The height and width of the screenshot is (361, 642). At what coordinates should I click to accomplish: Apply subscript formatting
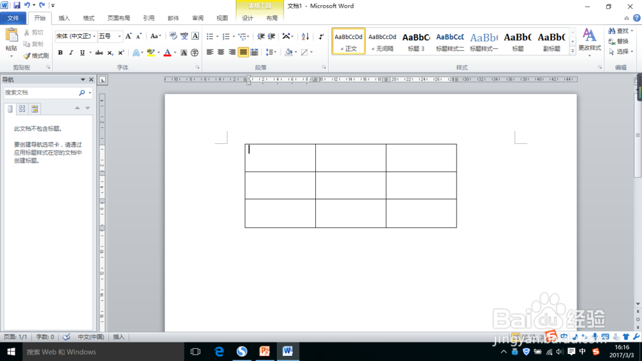110,53
